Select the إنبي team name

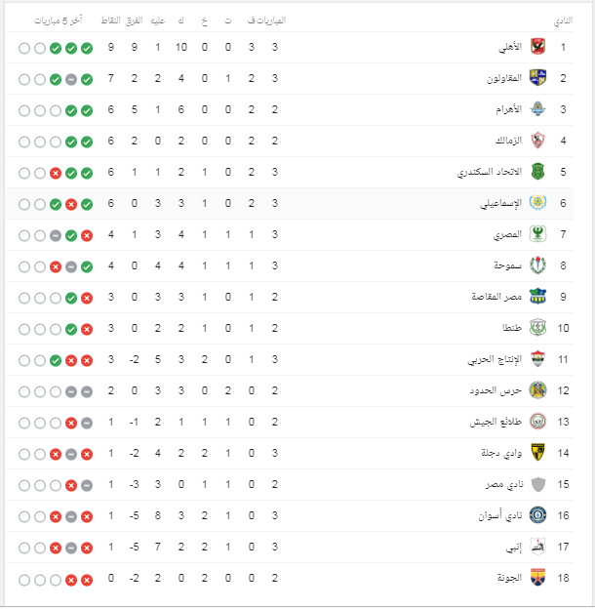pos(512,547)
